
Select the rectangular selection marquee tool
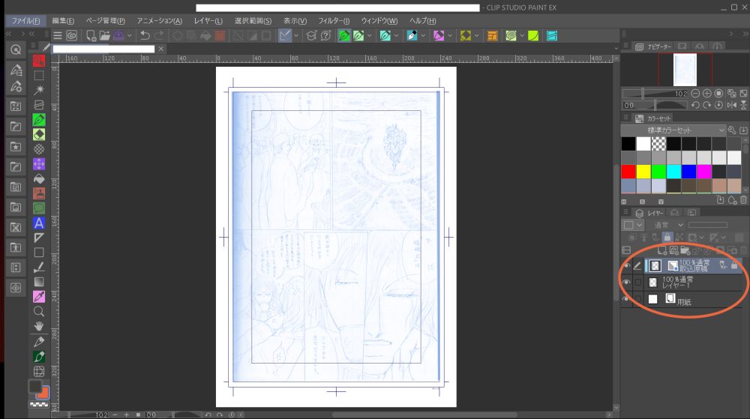click(x=39, y=76)
